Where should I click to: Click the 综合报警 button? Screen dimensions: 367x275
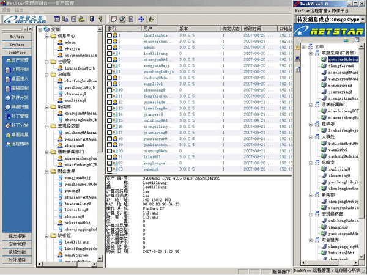(x=17, y=237)
